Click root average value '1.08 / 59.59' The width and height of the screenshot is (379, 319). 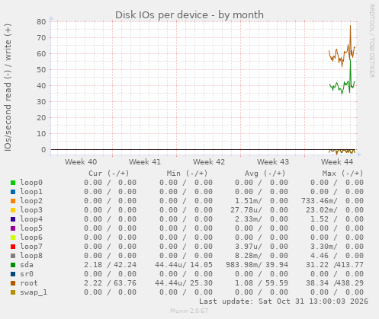coord(262,283)
